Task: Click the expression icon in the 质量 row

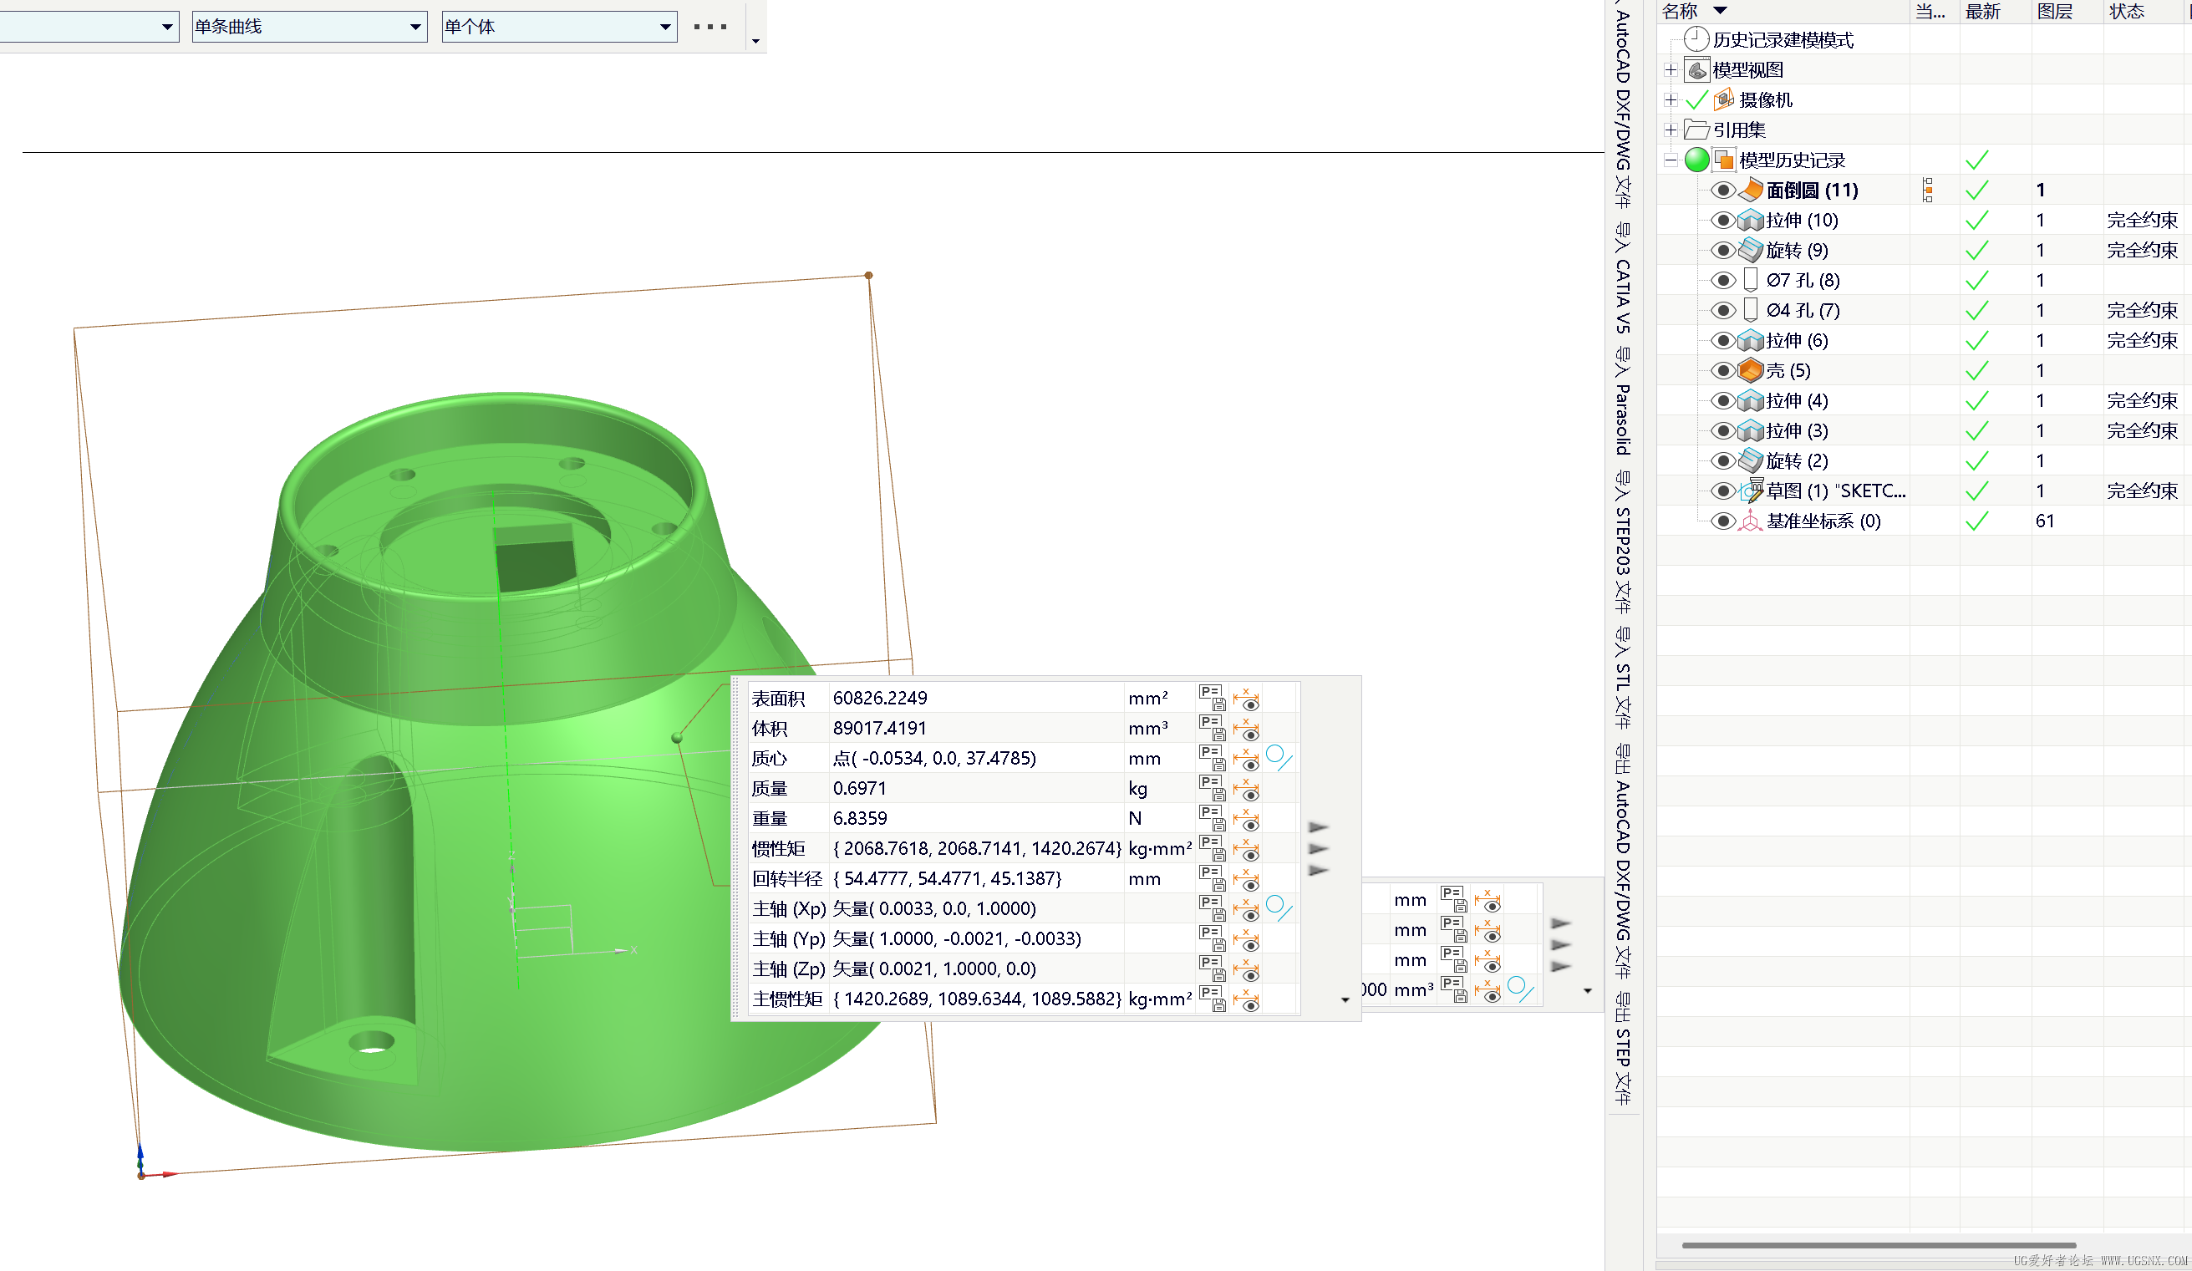Action: click(1212, 788)
